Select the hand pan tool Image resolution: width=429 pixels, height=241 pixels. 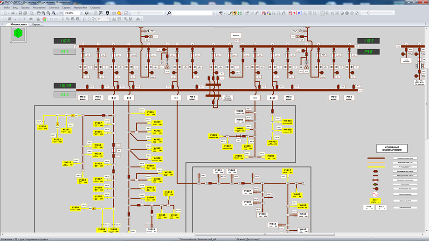pos(39,13)
